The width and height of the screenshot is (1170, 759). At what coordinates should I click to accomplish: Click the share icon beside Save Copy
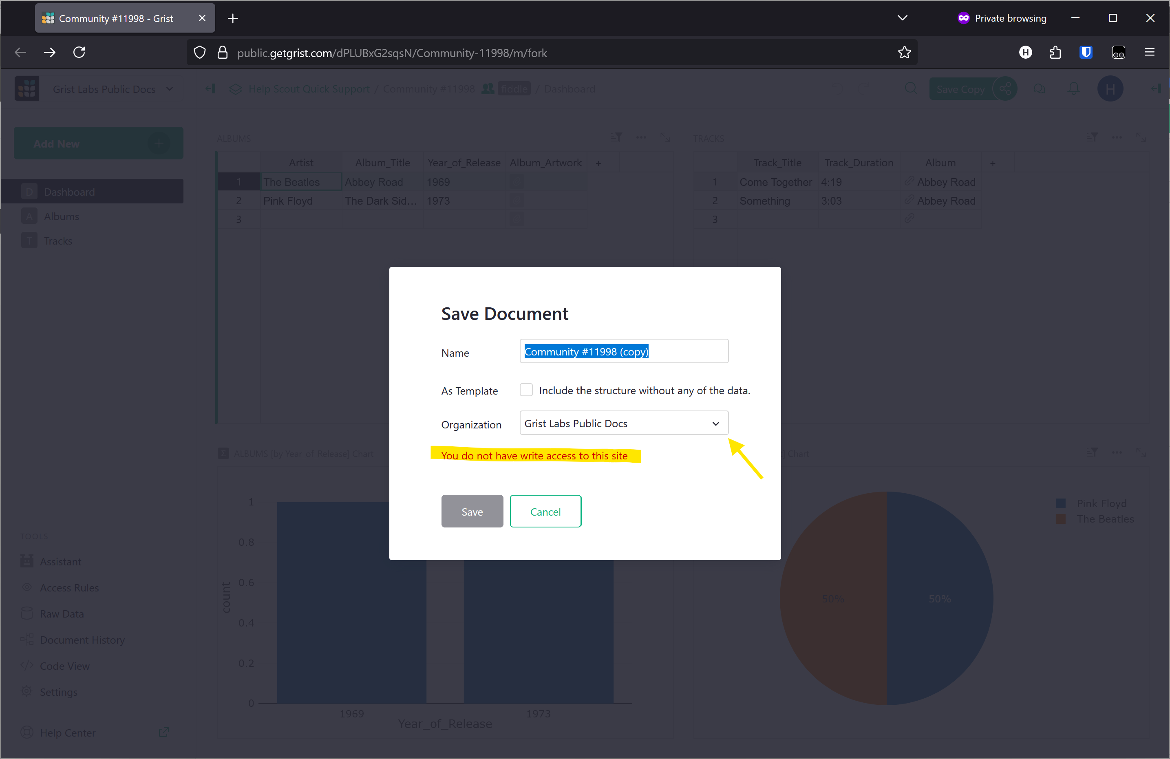pos(1005,89)
